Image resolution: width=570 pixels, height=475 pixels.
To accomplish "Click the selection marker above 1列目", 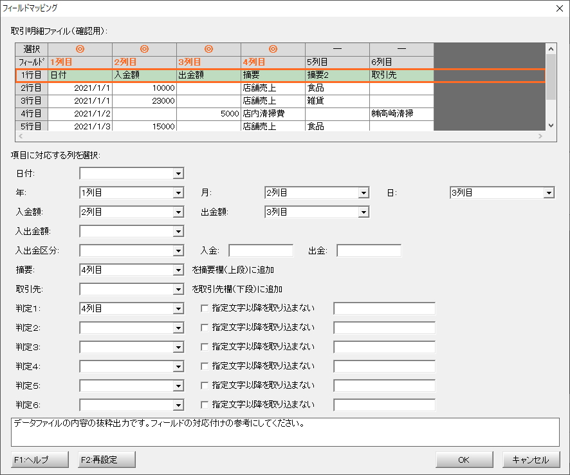I will click(x=80, y=49).
